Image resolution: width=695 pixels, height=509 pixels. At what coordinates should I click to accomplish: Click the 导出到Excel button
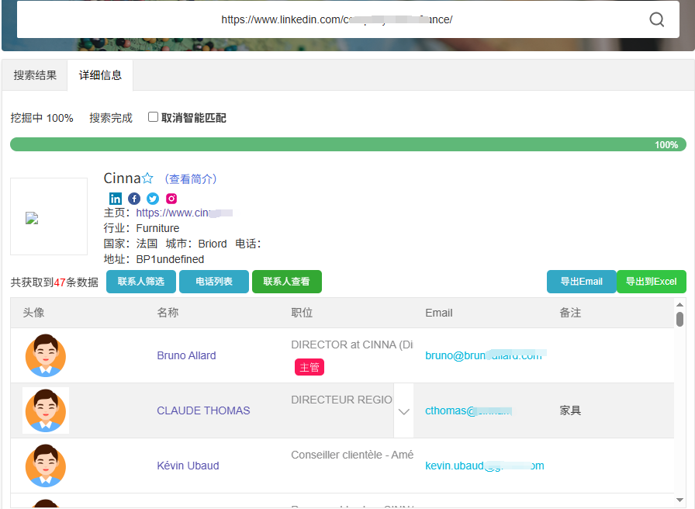tap(651, 282)
